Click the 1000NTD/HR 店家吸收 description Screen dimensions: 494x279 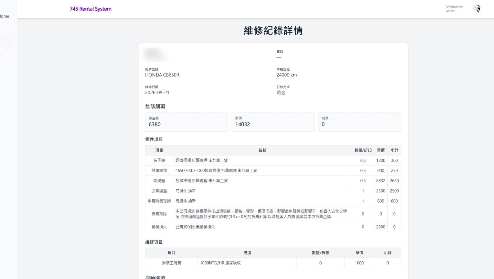click(x=220, y=263)
